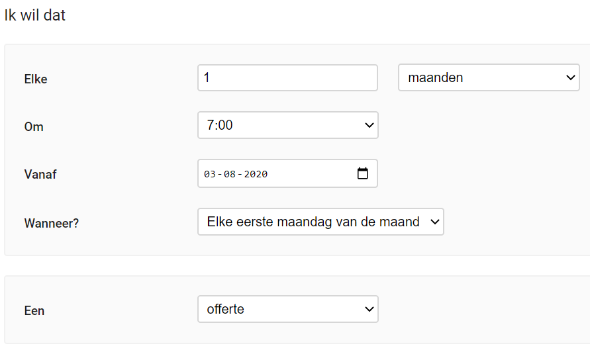Click the Om field label
590x356 pixels.
pos(34,126)
